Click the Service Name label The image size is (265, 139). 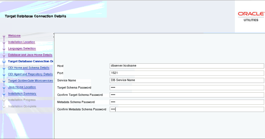[67, 80]
